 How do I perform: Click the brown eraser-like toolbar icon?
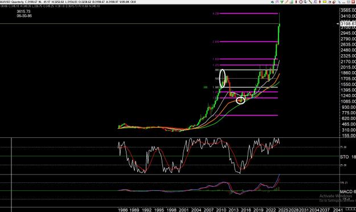[x=334, y=2]
